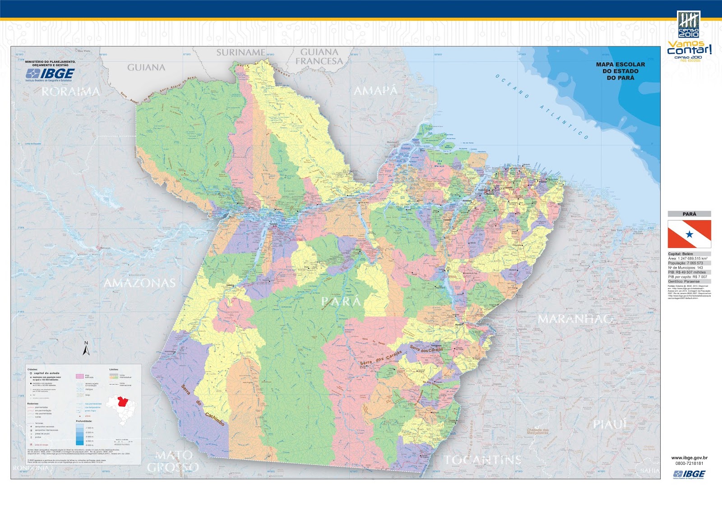722x505 pixels.
Task: Toggle the limite internacional legend entry
Action: coord(113,384)
